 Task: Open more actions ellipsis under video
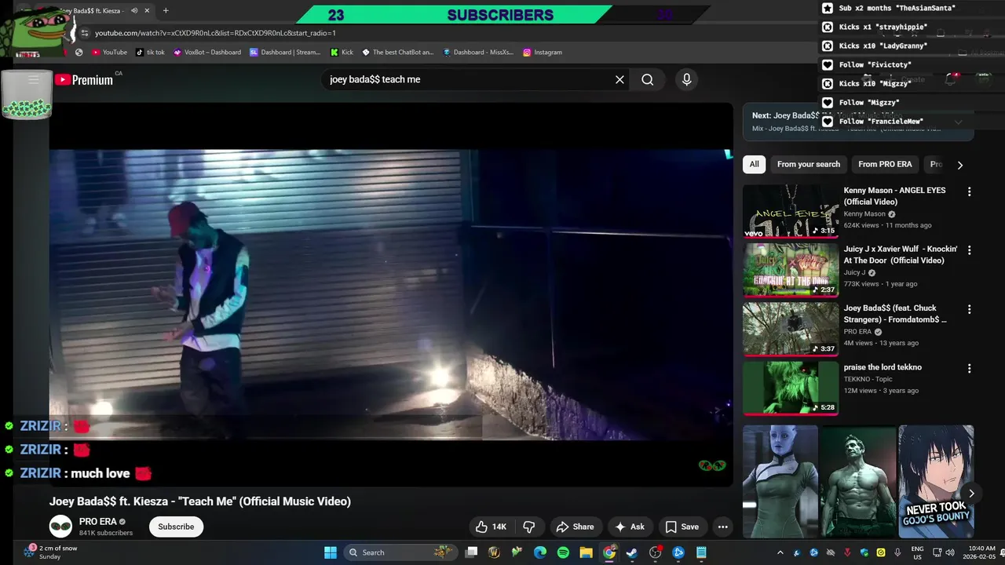[x=722, y=527]
